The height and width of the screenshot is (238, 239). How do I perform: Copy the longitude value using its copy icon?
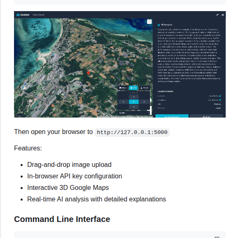(x=220, y=100)
